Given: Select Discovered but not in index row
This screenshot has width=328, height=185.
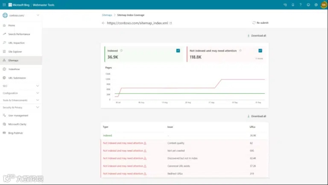Looking at the screenshot, I should pyautogui.click(x=184, y=159).
